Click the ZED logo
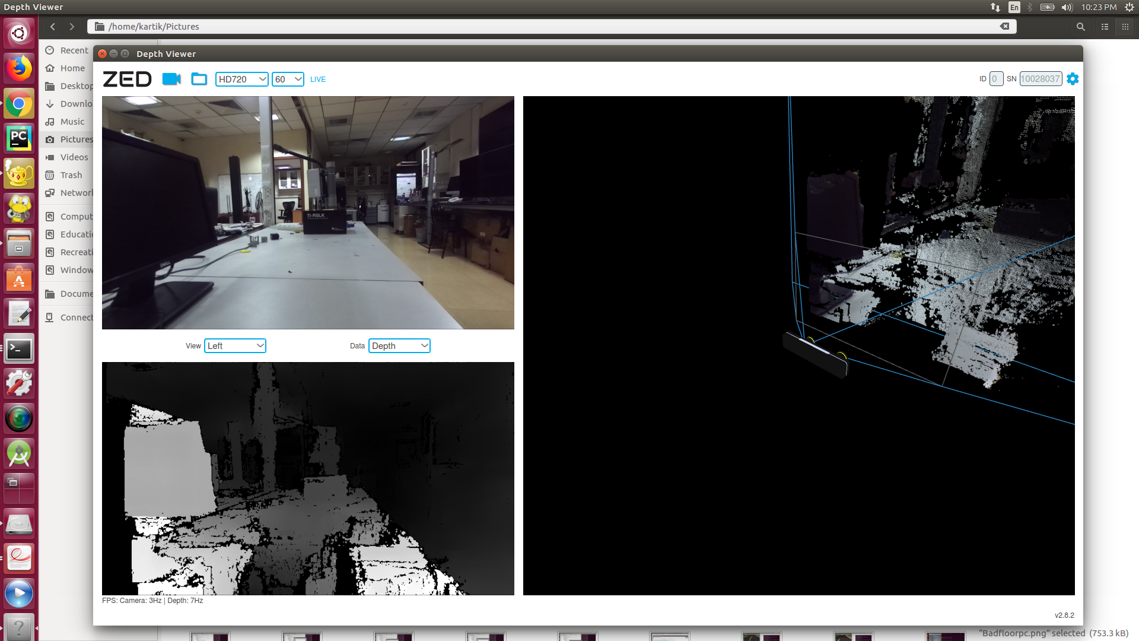This screenshot has width=1139, height=641. tap(126, 78)
